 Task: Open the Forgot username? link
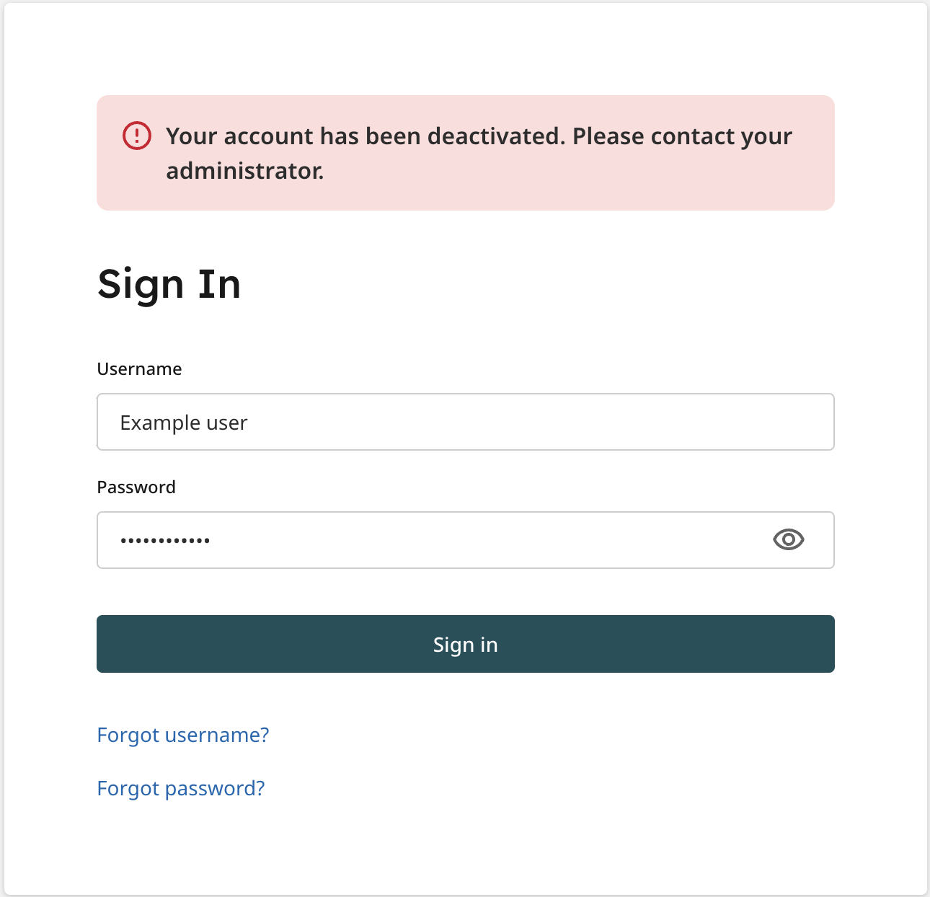tap(183, 735)
